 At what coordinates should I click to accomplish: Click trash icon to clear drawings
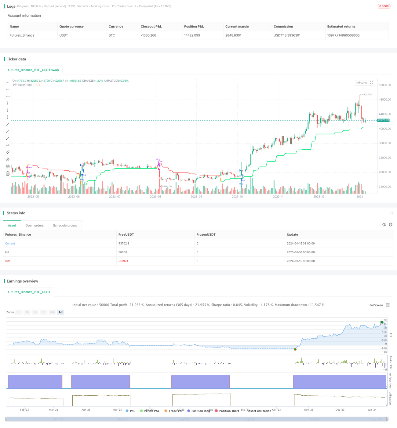pos(8,173)
